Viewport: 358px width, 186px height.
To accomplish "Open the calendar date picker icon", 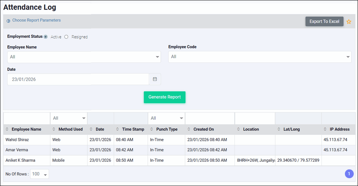I will (x=155, y=79).
